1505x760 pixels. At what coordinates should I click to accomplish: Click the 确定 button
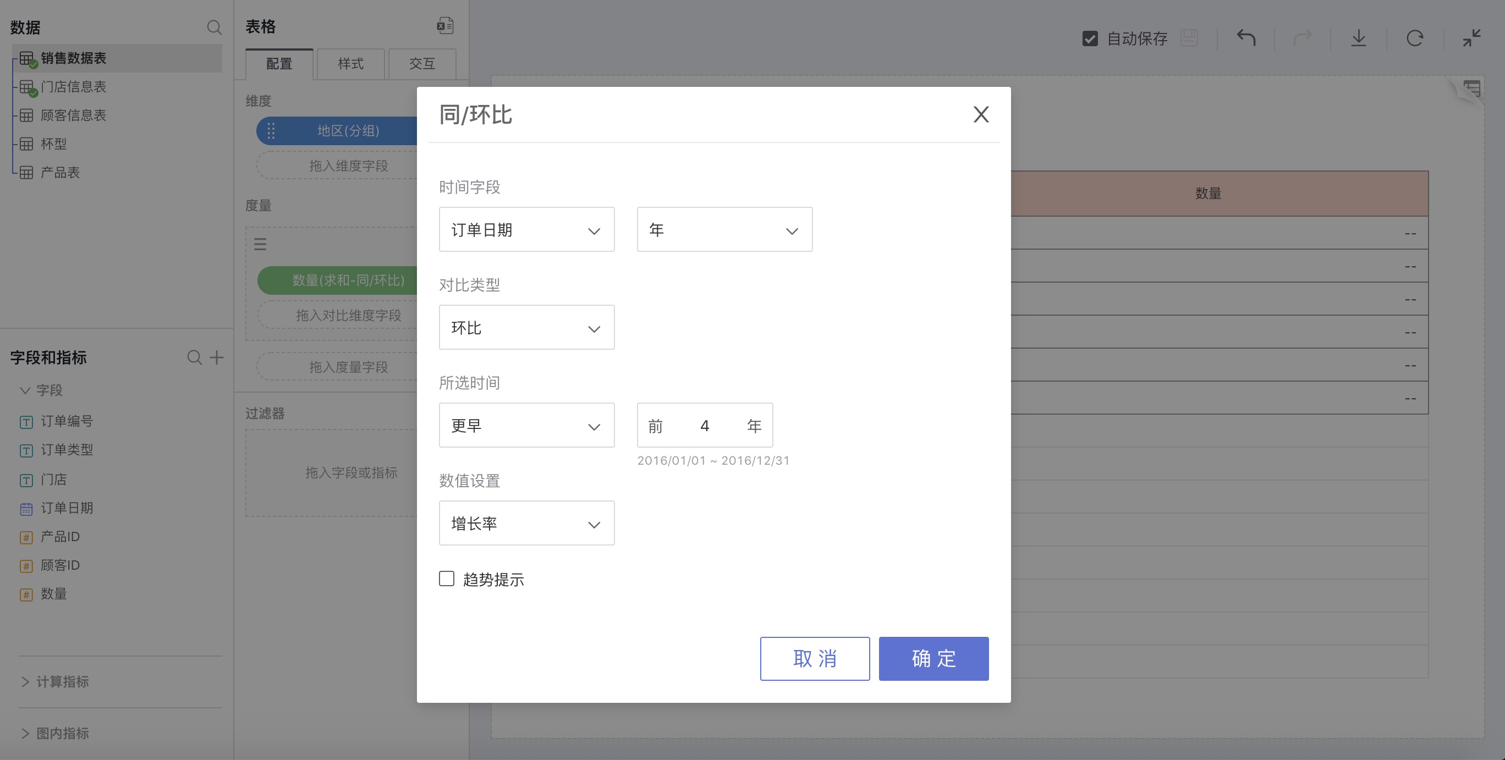tap(933, 658)
